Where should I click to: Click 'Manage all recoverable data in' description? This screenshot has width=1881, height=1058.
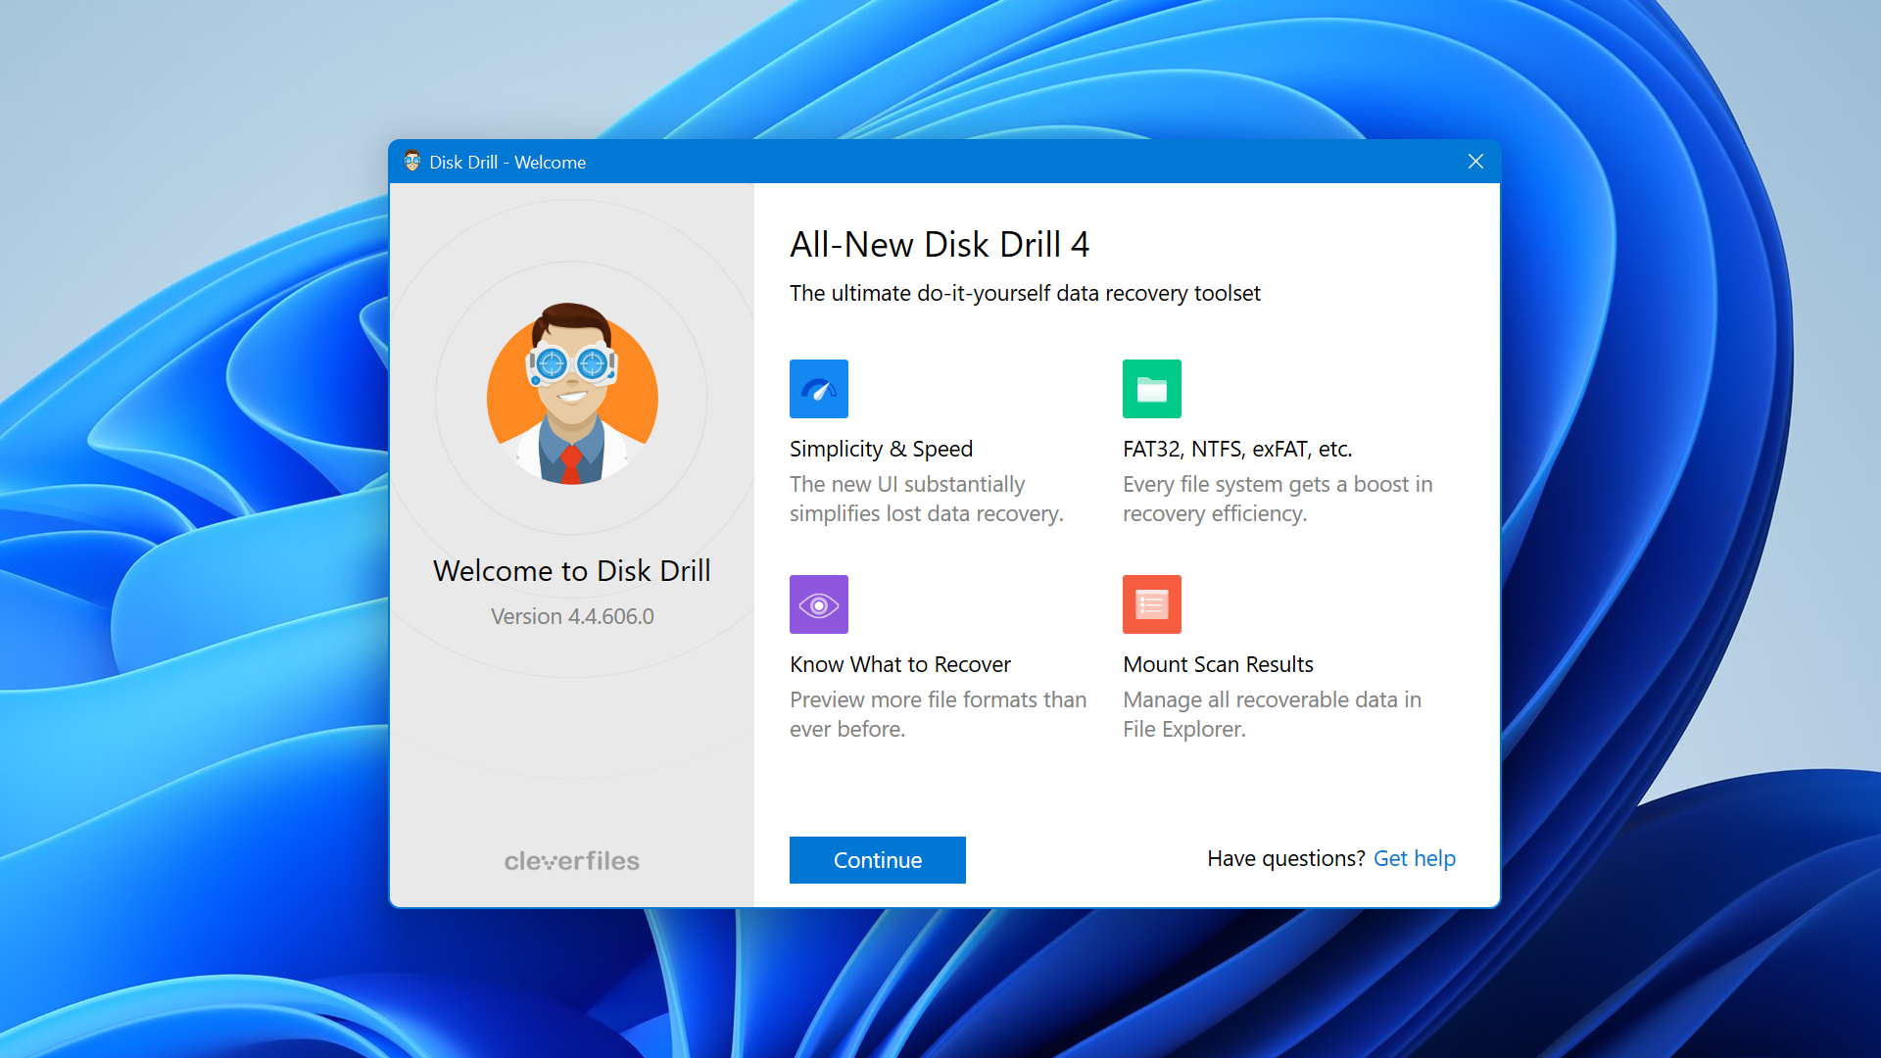point(1272,714)
